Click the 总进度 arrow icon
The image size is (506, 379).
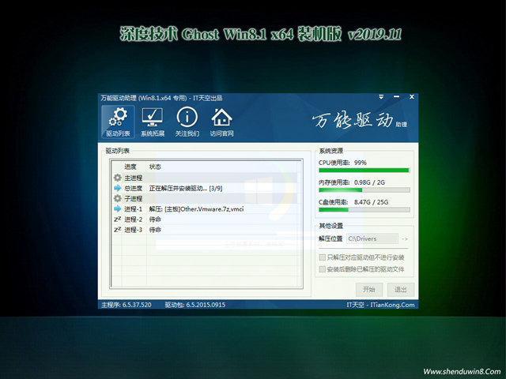coord(118,188)
